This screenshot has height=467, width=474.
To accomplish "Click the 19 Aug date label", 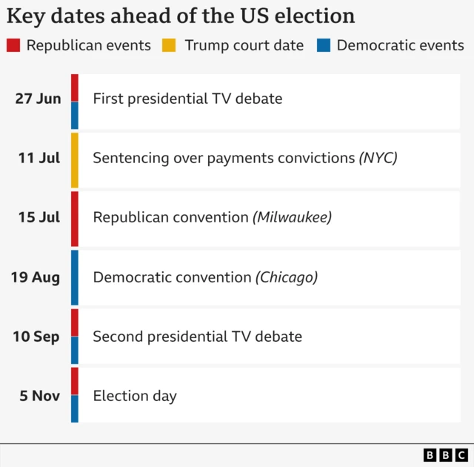I will point(36,277).
